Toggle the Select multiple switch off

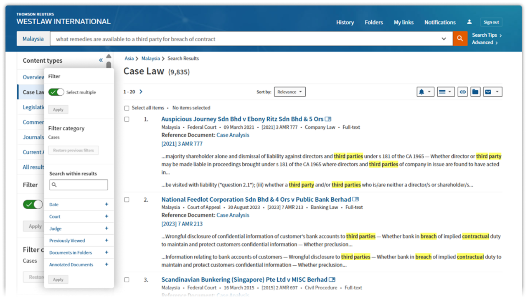56,92
